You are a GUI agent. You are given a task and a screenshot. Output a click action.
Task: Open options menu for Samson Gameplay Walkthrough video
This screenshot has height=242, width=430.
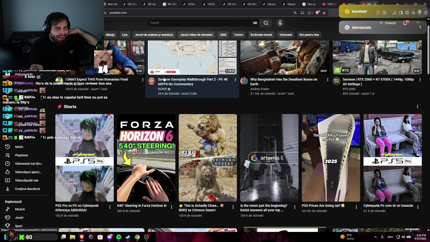pos(235,80)
